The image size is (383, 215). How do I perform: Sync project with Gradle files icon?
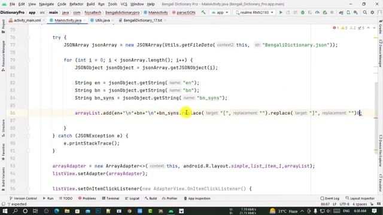click(x=341, y=12)
